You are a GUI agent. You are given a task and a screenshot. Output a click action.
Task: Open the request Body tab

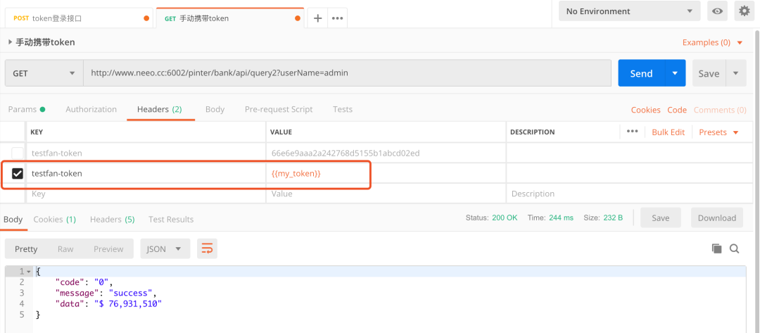pyautogui.click(x=215, y=109)
